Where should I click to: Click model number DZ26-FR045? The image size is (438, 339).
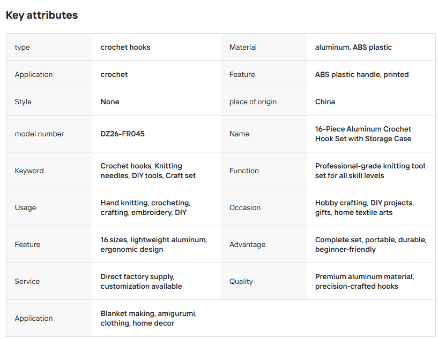click(x=122, y=134)
